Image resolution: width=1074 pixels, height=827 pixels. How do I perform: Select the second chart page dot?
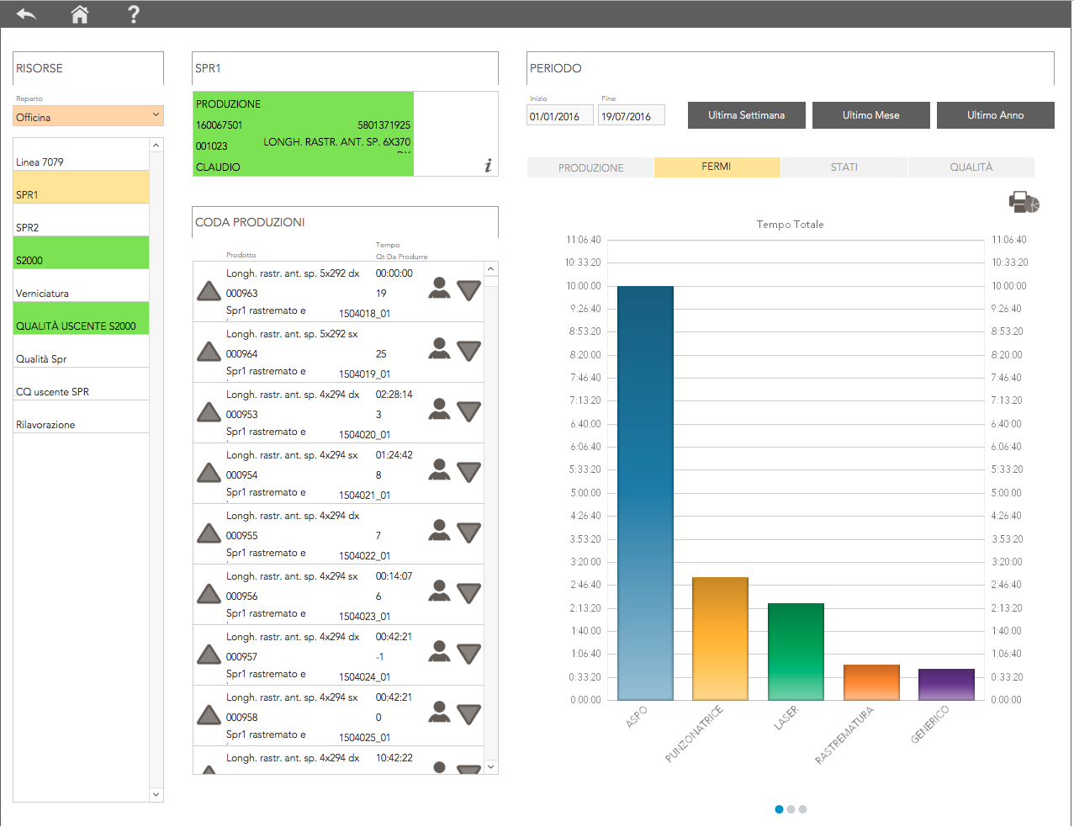click(x=791, y=809)
